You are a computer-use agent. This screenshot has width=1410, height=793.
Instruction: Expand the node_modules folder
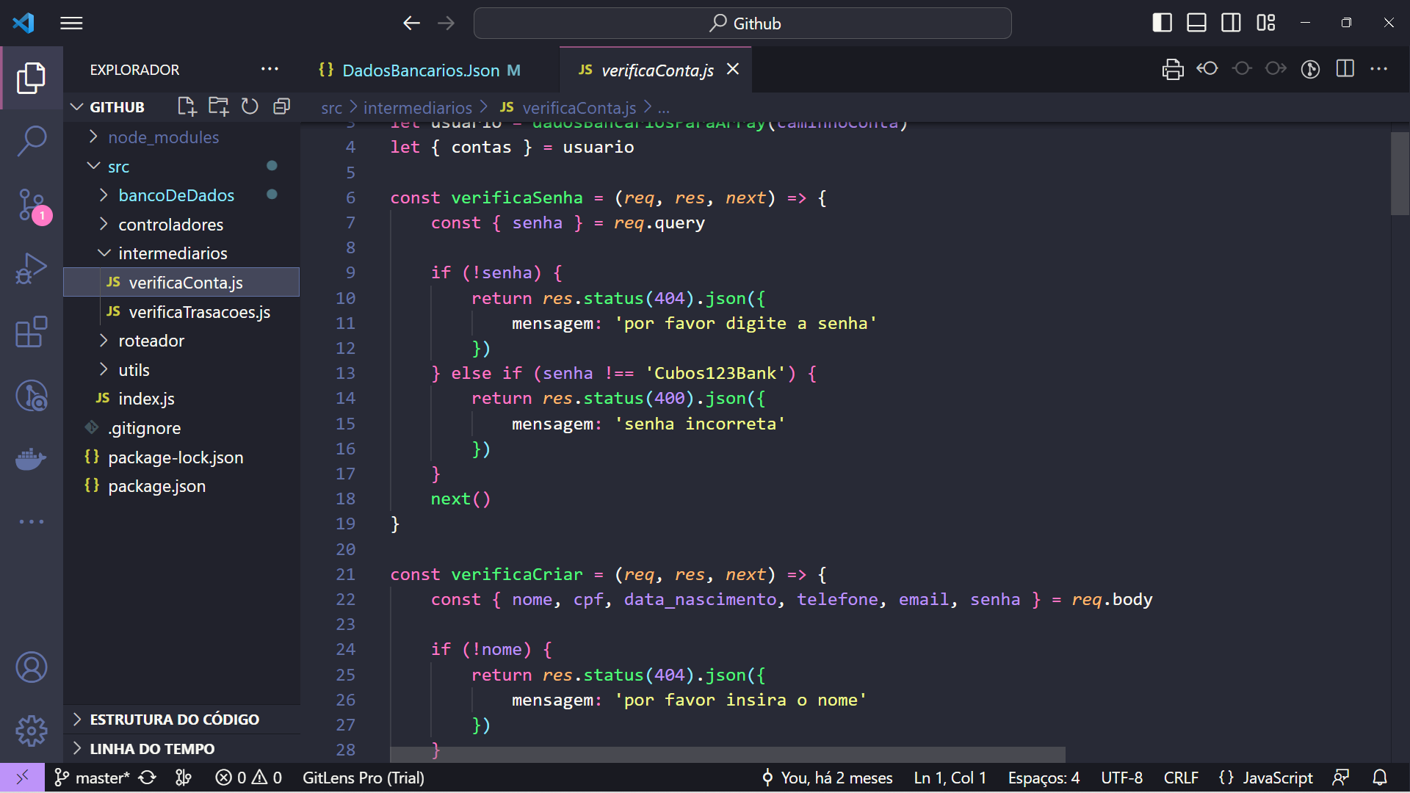pos(163,137)
